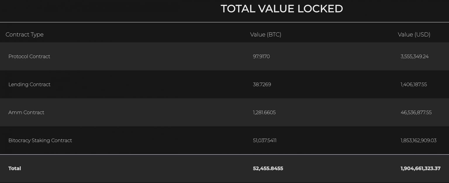Click Protocol Contract BTC value 97.9170
Image resolution: width=449 pixels, height=183 pixels.
[x=261, y=56]
